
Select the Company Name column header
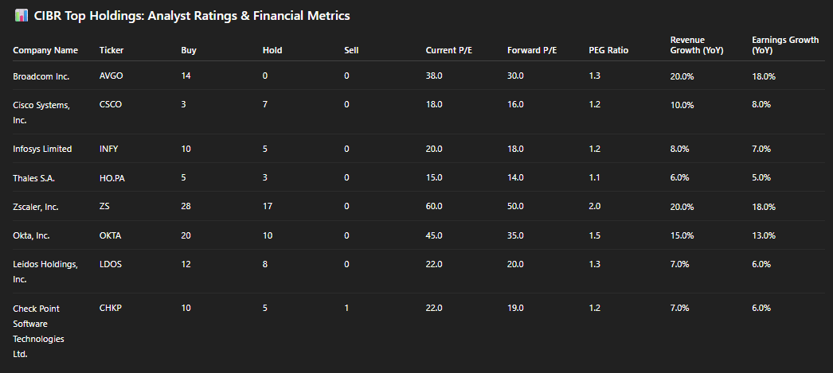(x=45, y=50)
